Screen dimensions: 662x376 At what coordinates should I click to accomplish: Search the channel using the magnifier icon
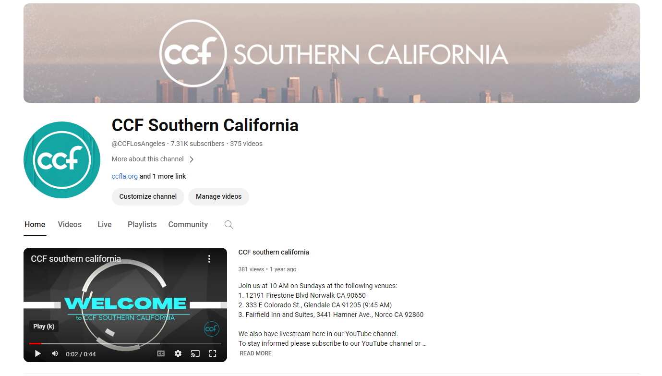coord(229,225)
